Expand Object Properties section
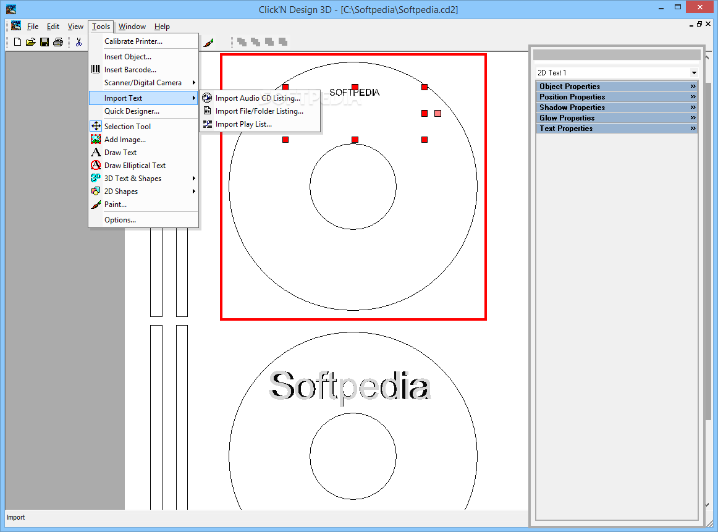Image resolution: width=718 pixels, height=532 pixels. pyautogui.click(x=617, y=86)
